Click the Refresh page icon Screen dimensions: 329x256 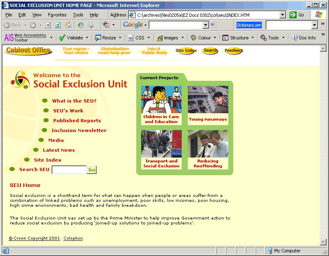pos(58,25)
